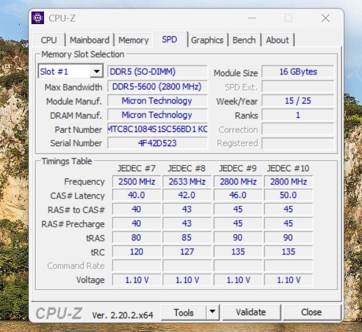Click the tRAS value 85
362x332 pixels.
(x=187, y=237)
